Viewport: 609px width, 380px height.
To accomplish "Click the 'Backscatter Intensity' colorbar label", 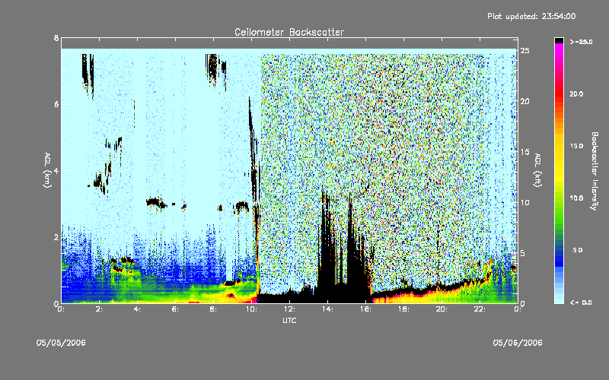I will click(x=595, y=171).
